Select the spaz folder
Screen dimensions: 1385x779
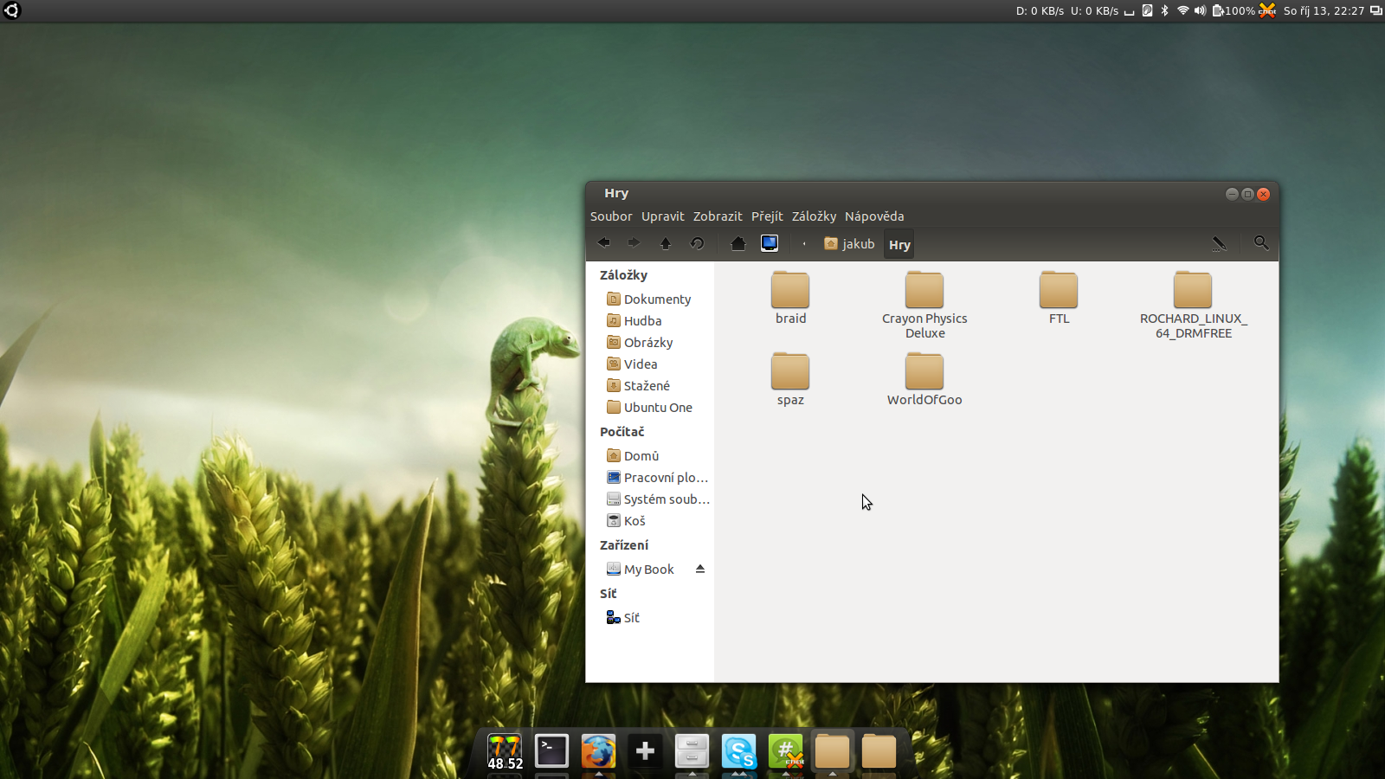tap(790, 380)
